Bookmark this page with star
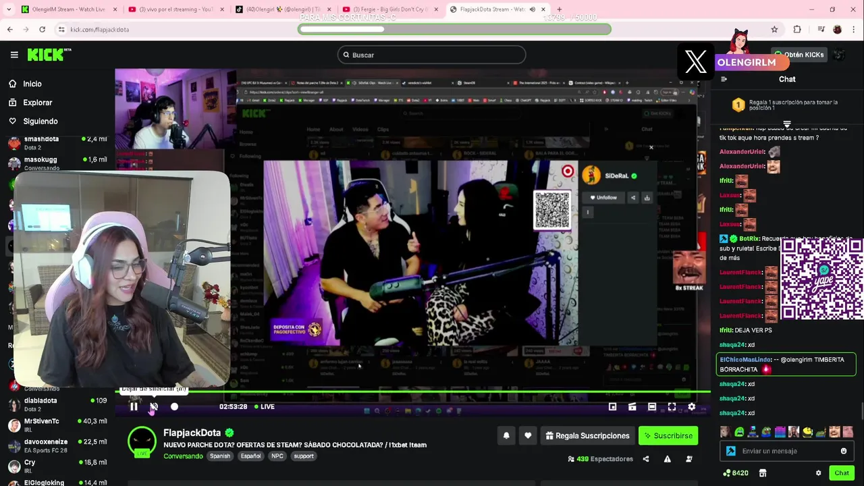Image resolution: width=864 pixels, height=486 pixels. pyautogui.click(x=774, y=29)
